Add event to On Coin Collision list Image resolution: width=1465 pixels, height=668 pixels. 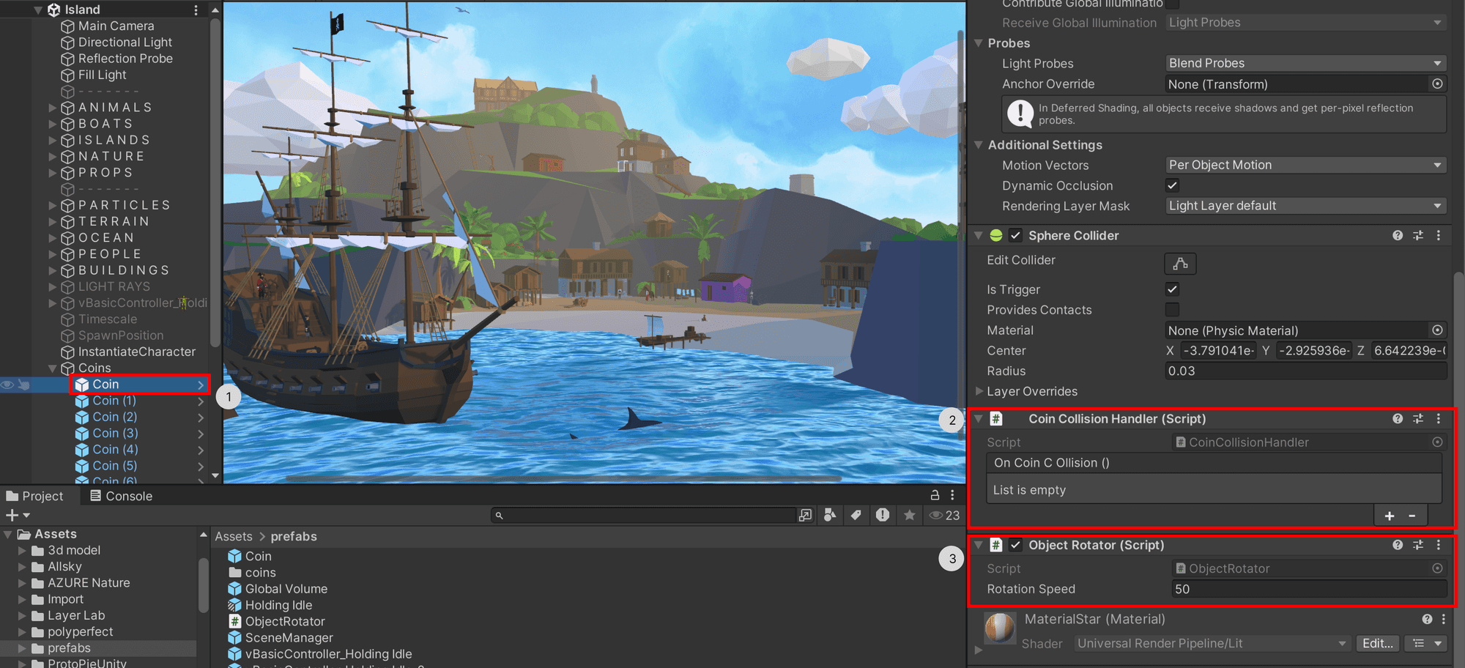(x=1390, y=516)
